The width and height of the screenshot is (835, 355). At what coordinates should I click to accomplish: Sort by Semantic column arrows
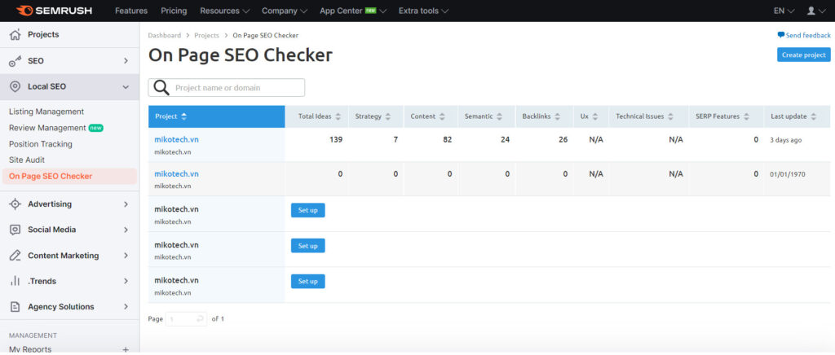click(x=499, y=116)
